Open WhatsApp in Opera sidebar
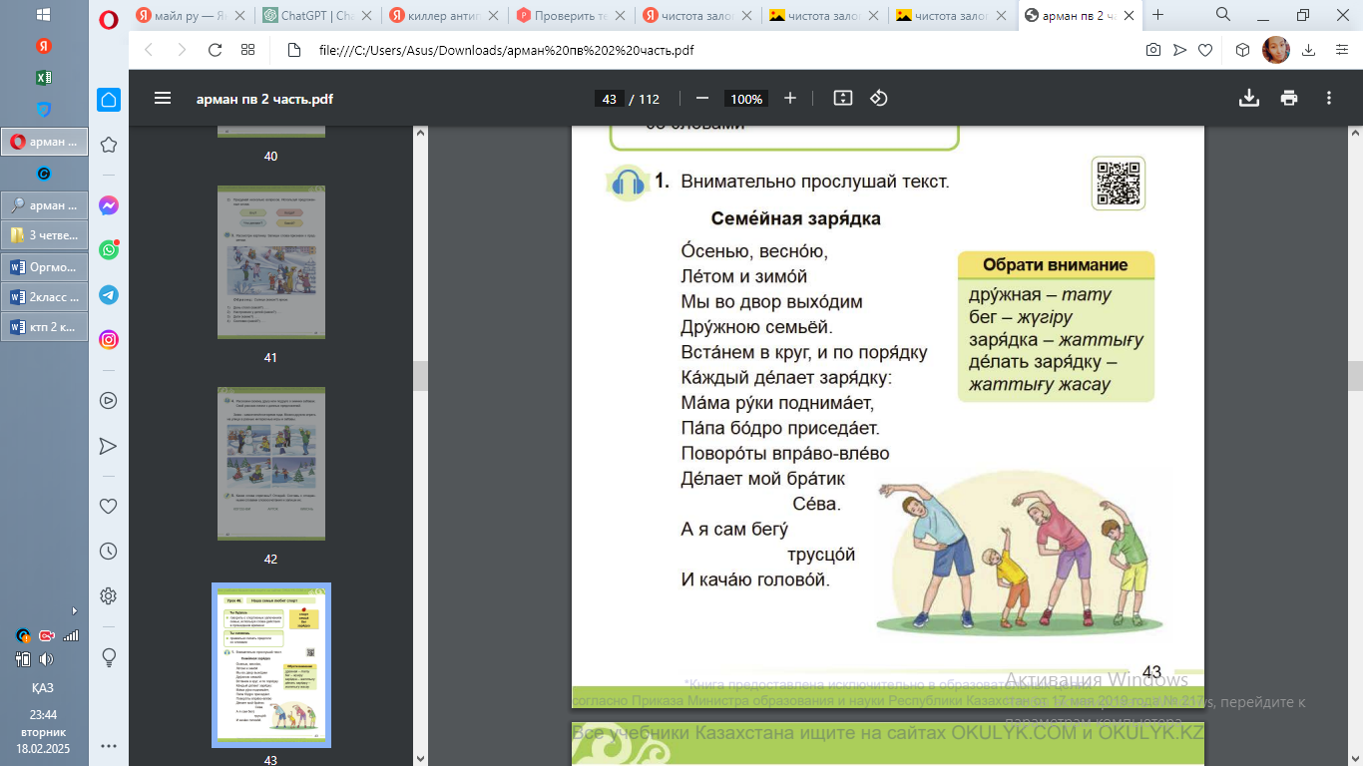Screen dimensions: 1363x766 point(109,250)
